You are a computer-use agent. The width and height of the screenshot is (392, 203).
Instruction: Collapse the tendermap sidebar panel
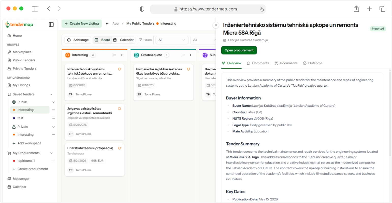[x=51, y=24]
